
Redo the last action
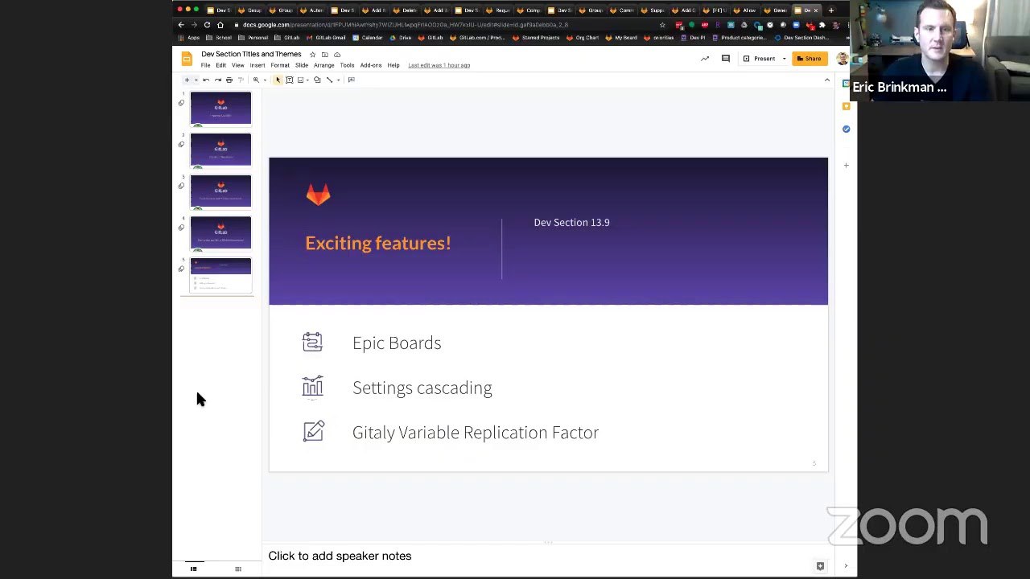click(217, 80)
